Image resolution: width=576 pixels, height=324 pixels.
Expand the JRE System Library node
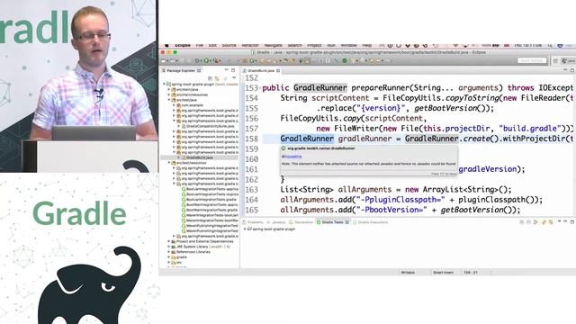pos(169,247)
